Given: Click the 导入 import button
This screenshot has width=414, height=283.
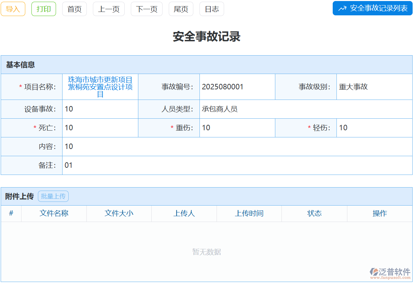Looking at the screenshot, I should tap(13, 9).
